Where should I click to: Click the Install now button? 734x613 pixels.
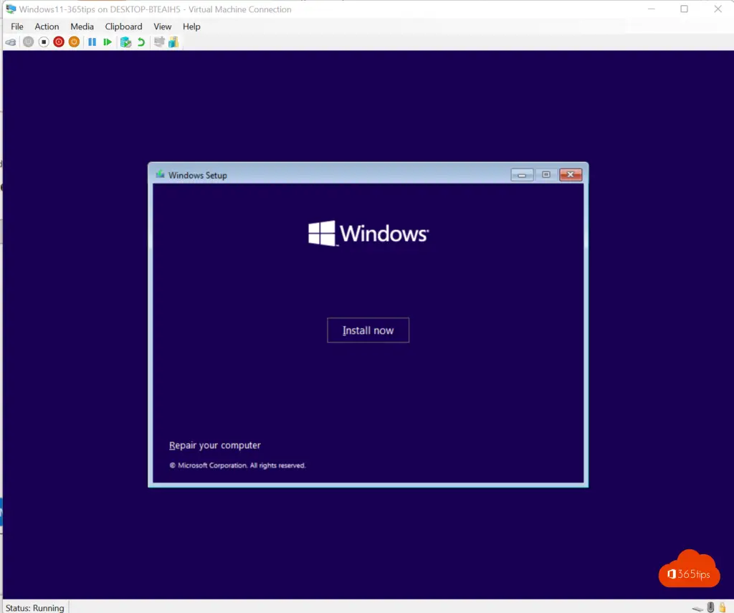point(368,331)
